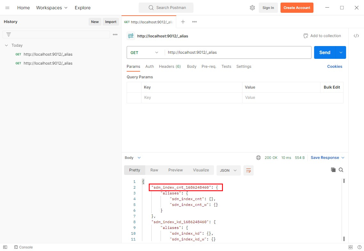Open the settings gear icon
364x251 pixels.
pyautogui.click(x=252, y=8)
